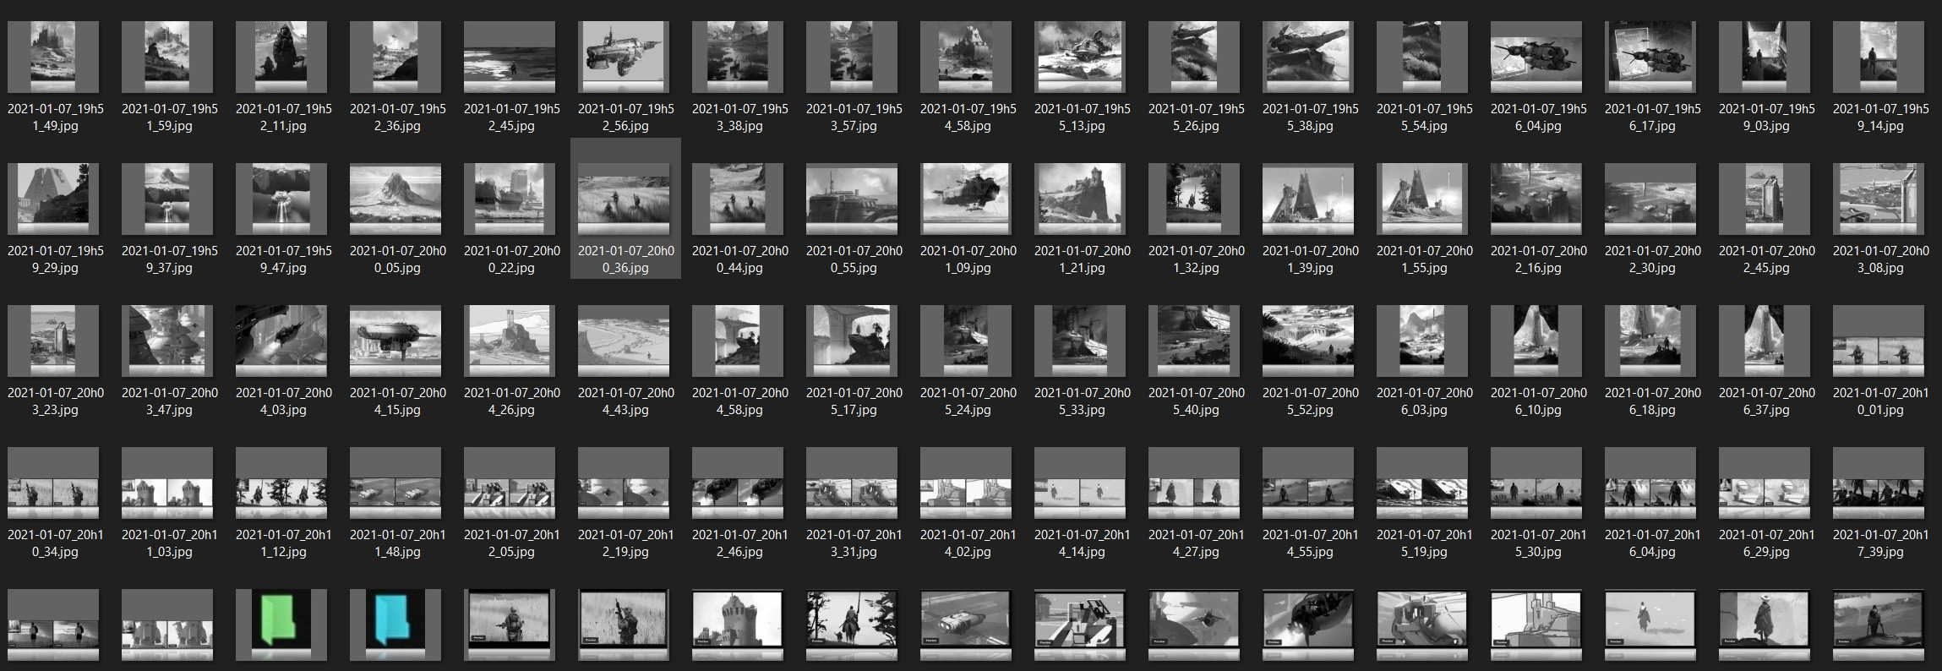Choose the 2021-01-07_20h01_32.jpg thumbnail
Viewport: 1942px width, 671px height.
point(1194,199)
